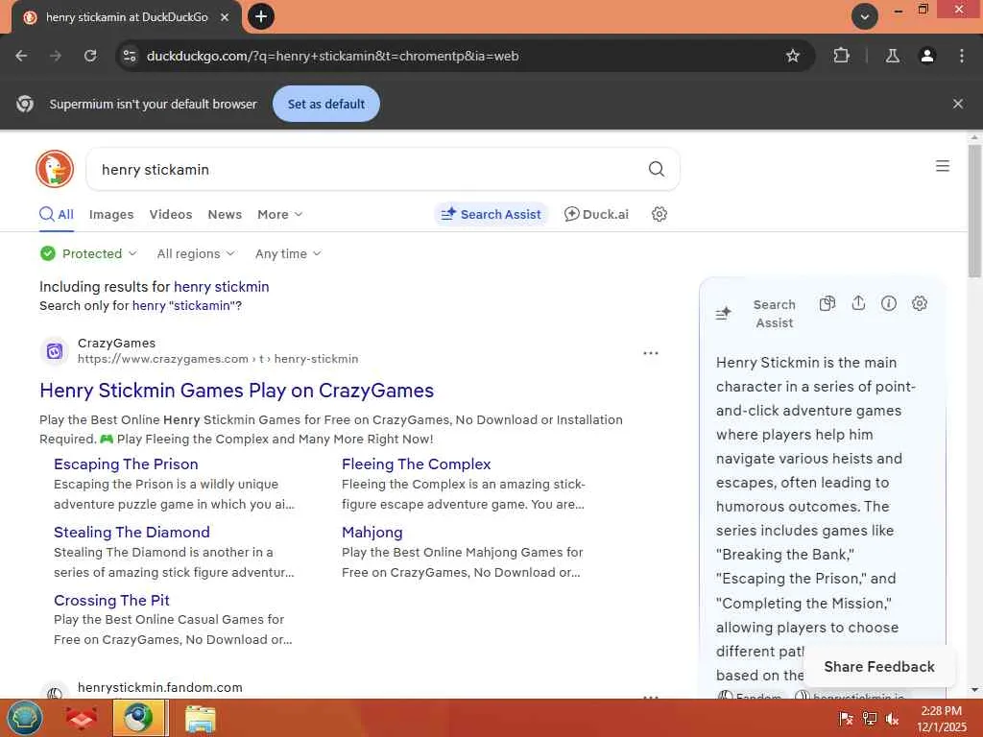Open Search Assist panel settings gear

tap(919, 304)
